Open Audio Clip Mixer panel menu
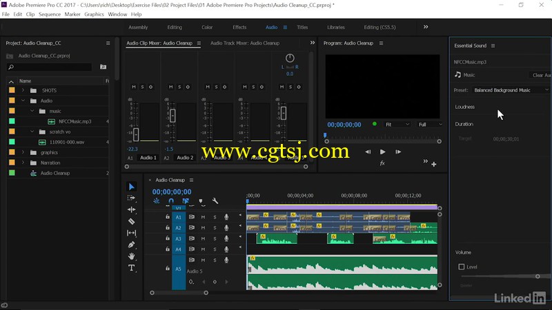Viewport: 552px width, 310px height. pyautogui.click(x=199, y=43)
